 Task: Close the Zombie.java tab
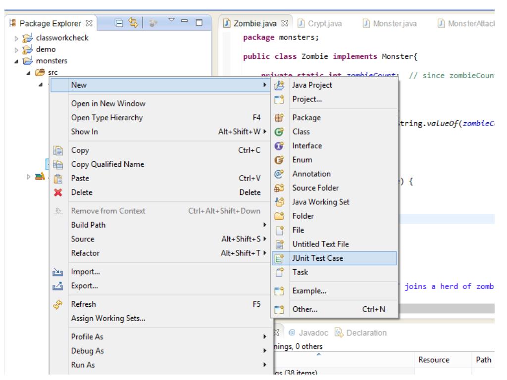[x=285, y=23]
